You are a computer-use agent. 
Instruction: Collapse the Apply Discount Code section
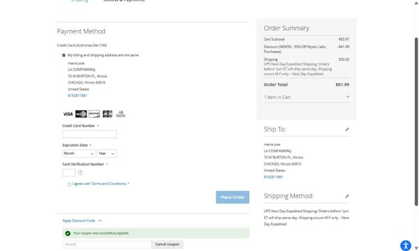82,221
